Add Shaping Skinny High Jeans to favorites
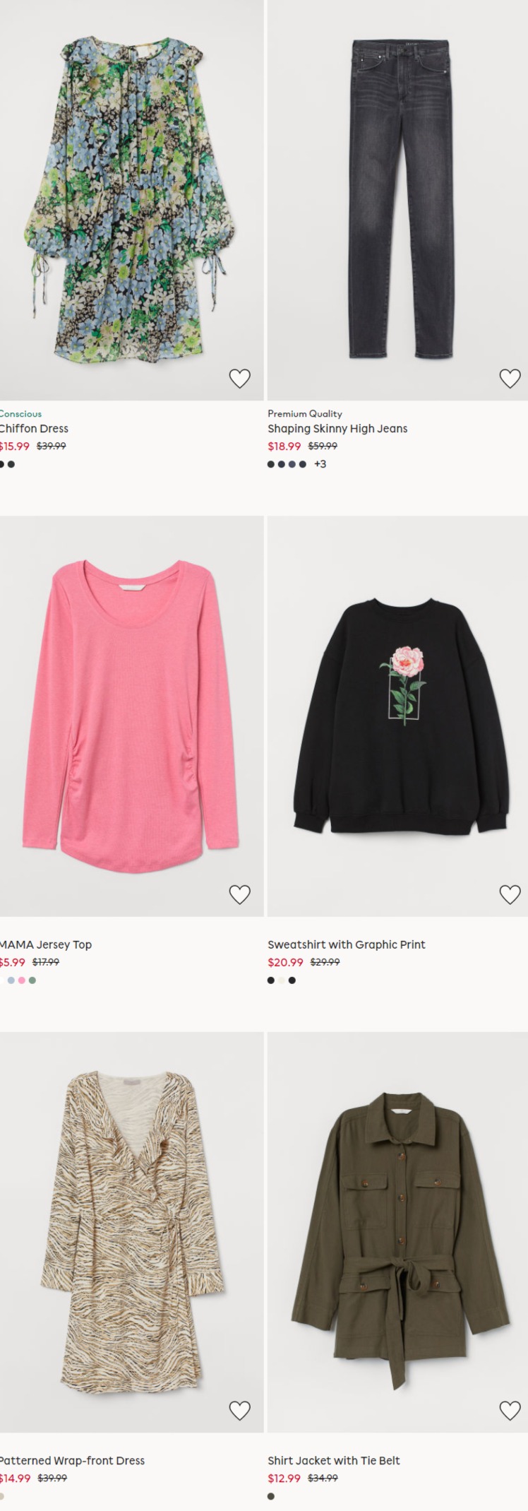Screen dimensions: 528x1511 tap(510, 379)
